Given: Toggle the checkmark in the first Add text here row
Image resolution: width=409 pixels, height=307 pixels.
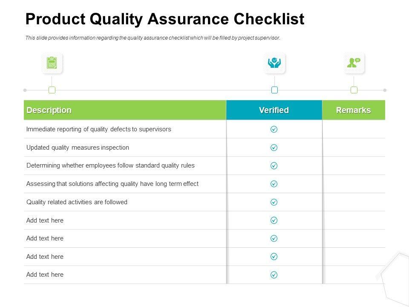Looking at the screenshot, I should [274, 220].
